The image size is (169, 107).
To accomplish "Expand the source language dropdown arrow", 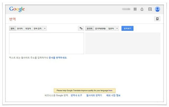I will tap(45, 29).
